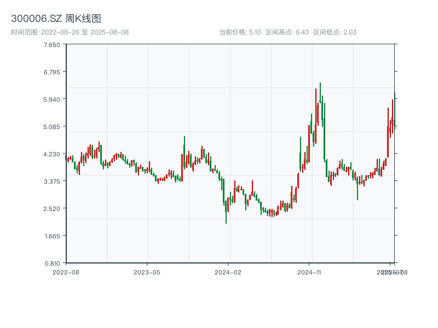Screen dimensions: 438x328
Task: Click the y-axis label 3.375
Action: [51, 181]
